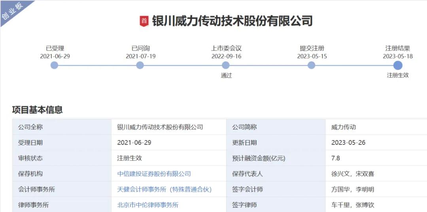Click 注册生效 value in 审核状态 row
Image resolution: width=427 pixels, height=212 pixels.
129,158
